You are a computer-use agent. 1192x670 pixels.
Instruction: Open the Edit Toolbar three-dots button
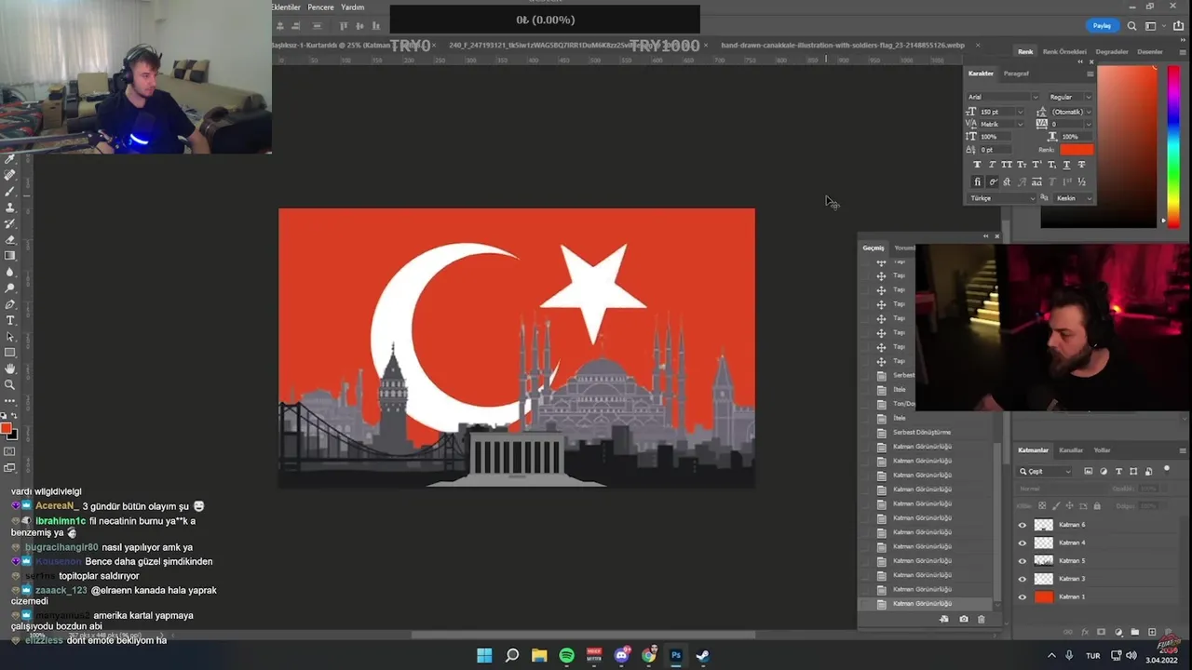pyautogui.click(x=9, y=402)
